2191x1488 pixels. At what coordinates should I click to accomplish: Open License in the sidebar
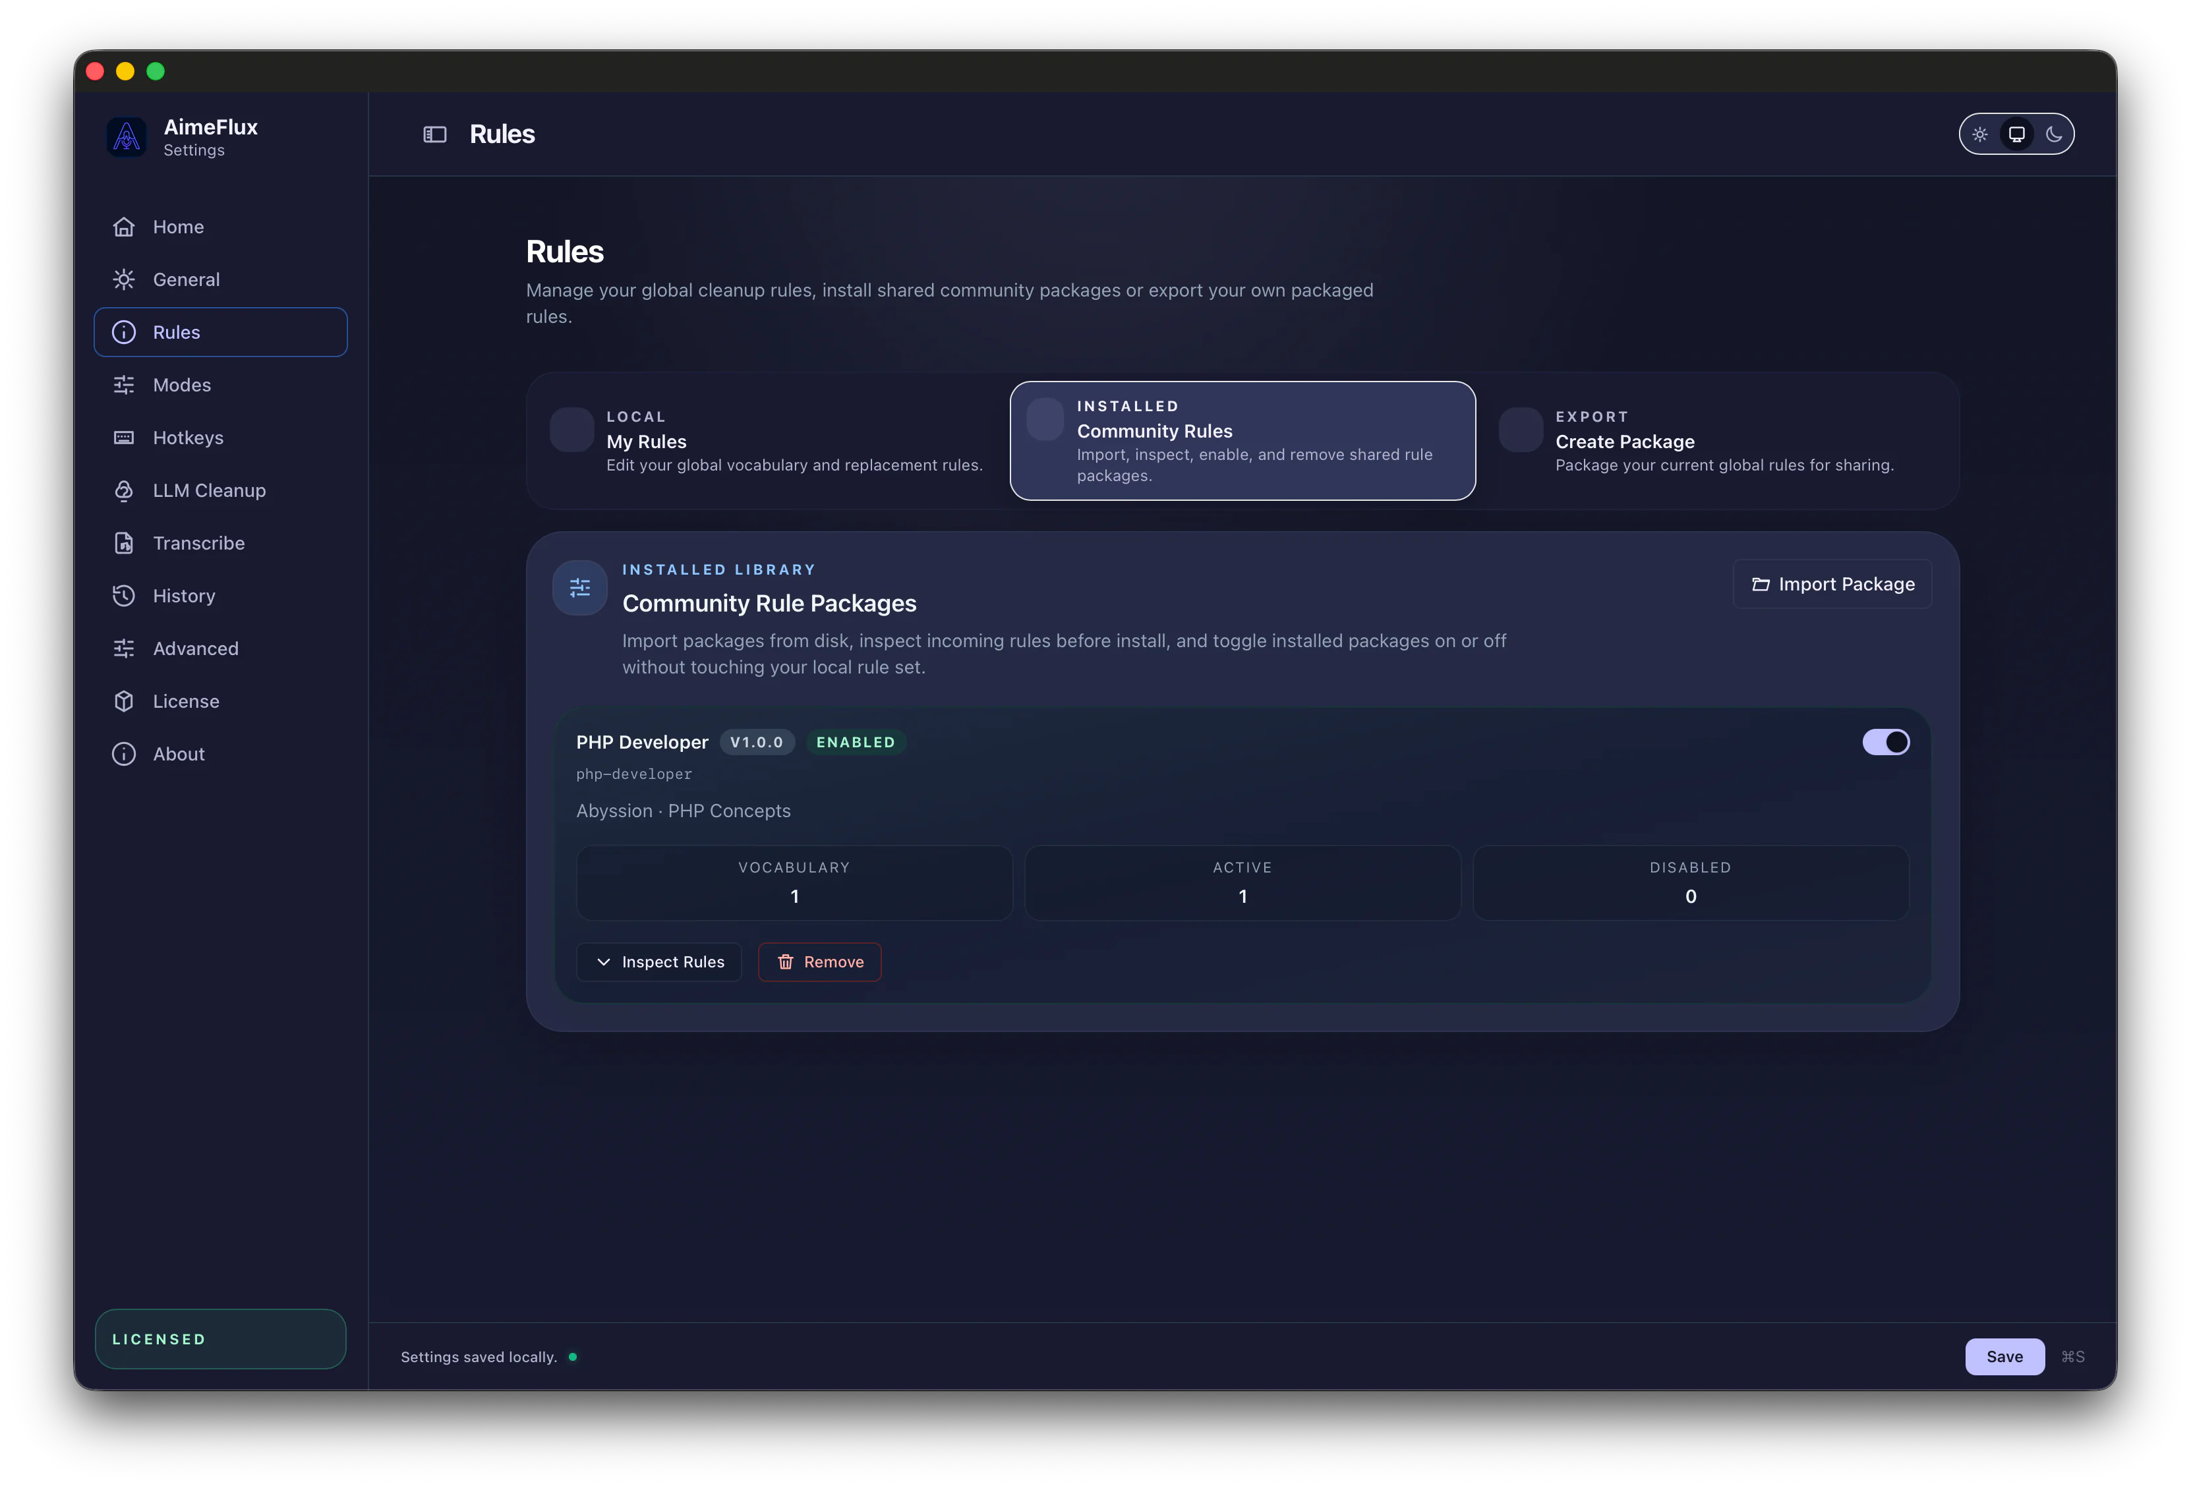[221, 702]
